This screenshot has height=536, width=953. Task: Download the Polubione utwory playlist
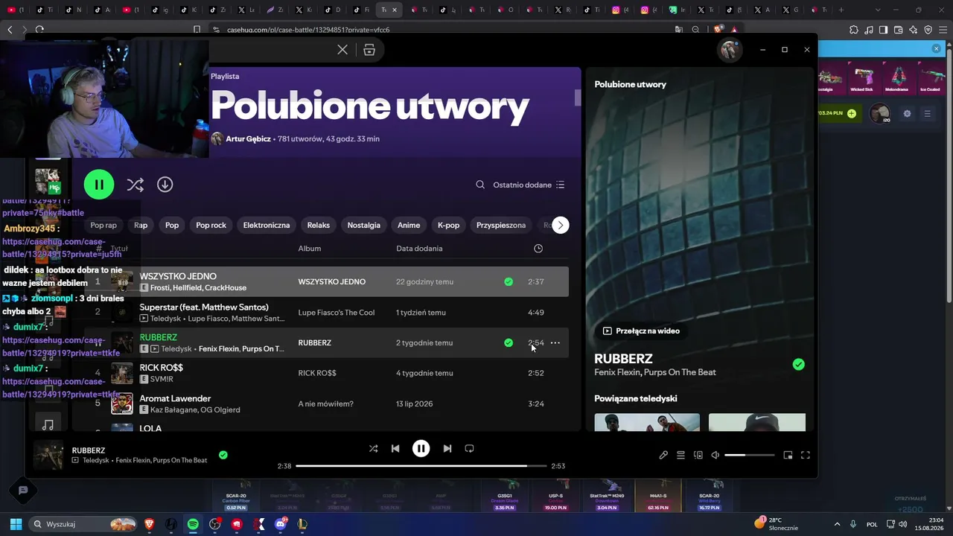tap(165, 185)
